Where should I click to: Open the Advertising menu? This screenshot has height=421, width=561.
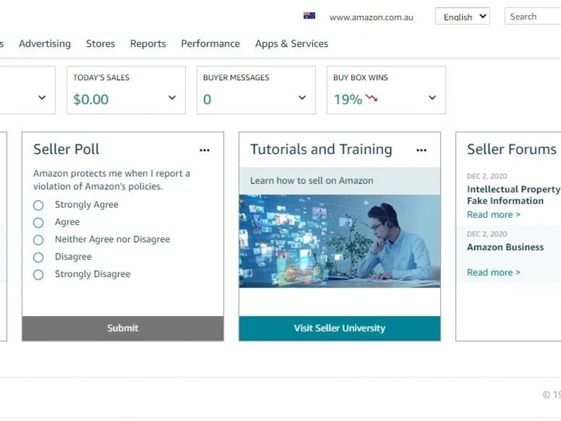click(45, 44)
